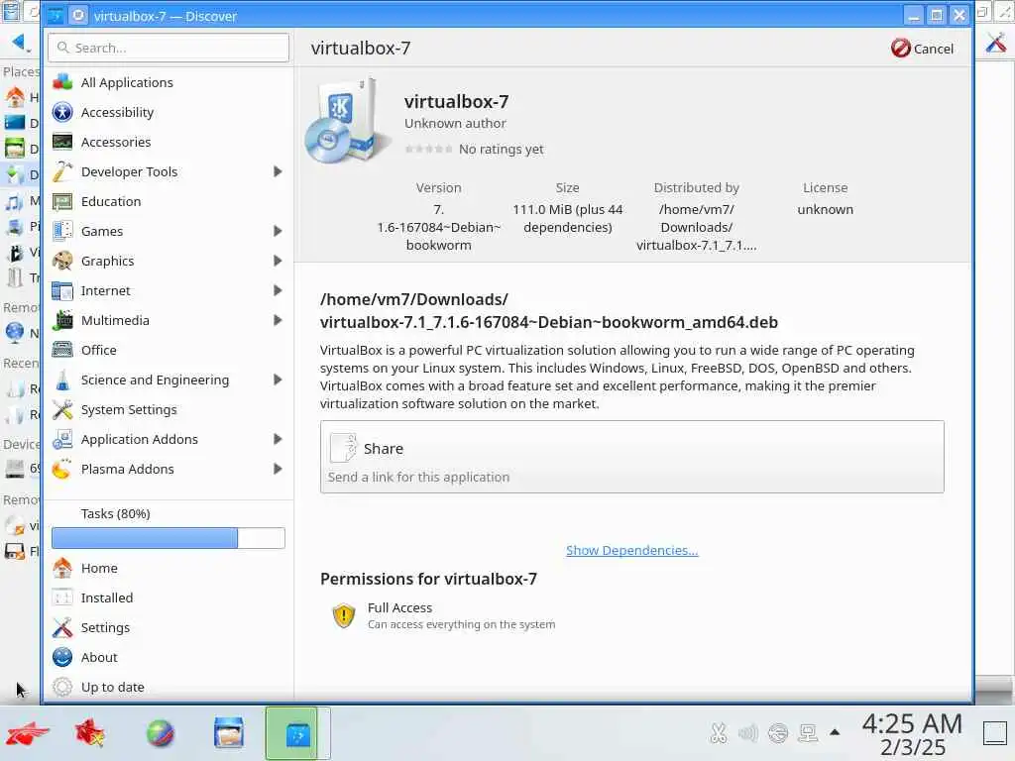Click Up to date in the sidebar

pos(169,688)
